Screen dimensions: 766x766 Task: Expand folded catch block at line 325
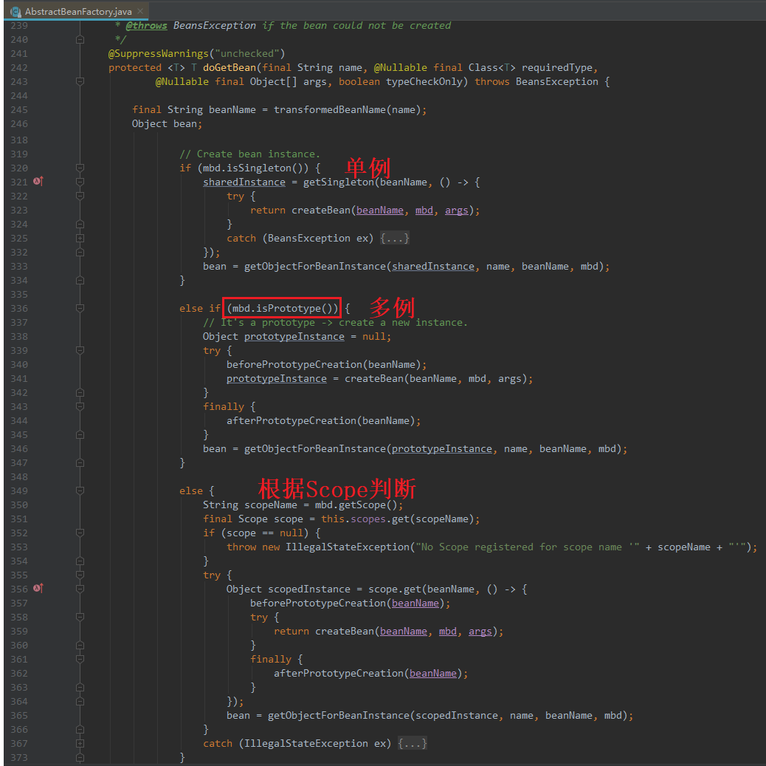point(80,238)
